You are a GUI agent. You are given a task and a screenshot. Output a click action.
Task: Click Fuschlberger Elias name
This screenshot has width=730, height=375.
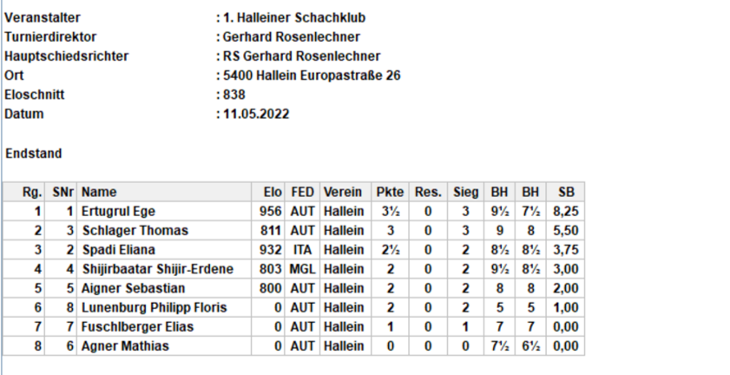[x=137, y=326]
